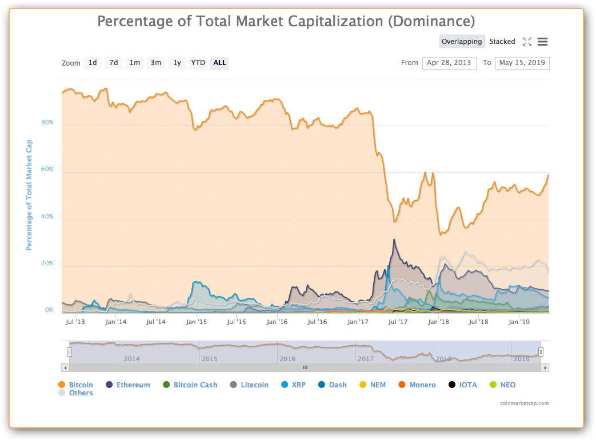596x441 pixels.
Task: Toggle the XRP legend marker
Action: [285, 385]
